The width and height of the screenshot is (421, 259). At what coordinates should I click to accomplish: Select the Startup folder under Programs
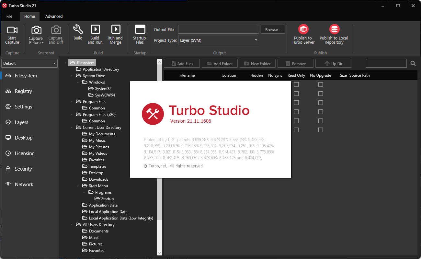104,199
